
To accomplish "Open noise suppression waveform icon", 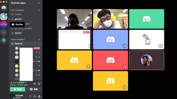I will (35, 84).
